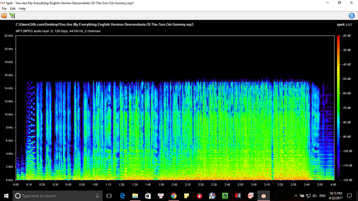Open the Edit menu
358x201 pixels.
pos(13,9)
